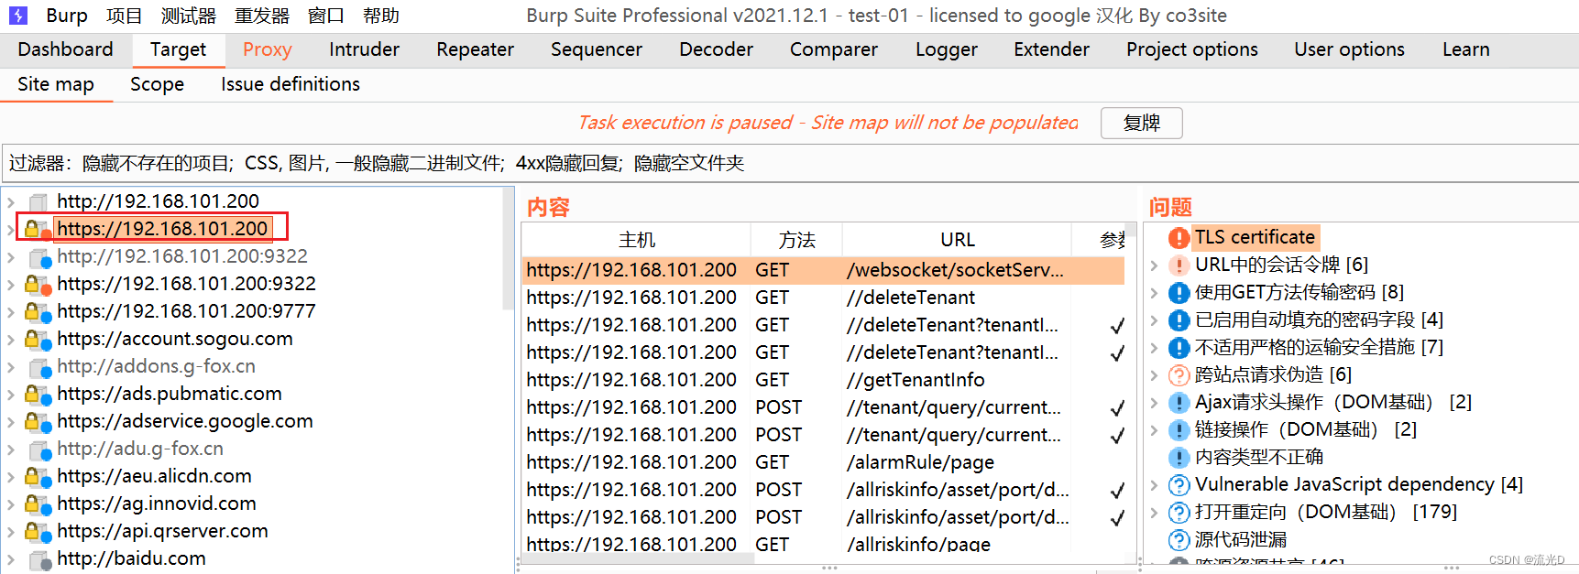Expand the http://baidu.com tree node
1579x574 pixels.
[11, 558]
